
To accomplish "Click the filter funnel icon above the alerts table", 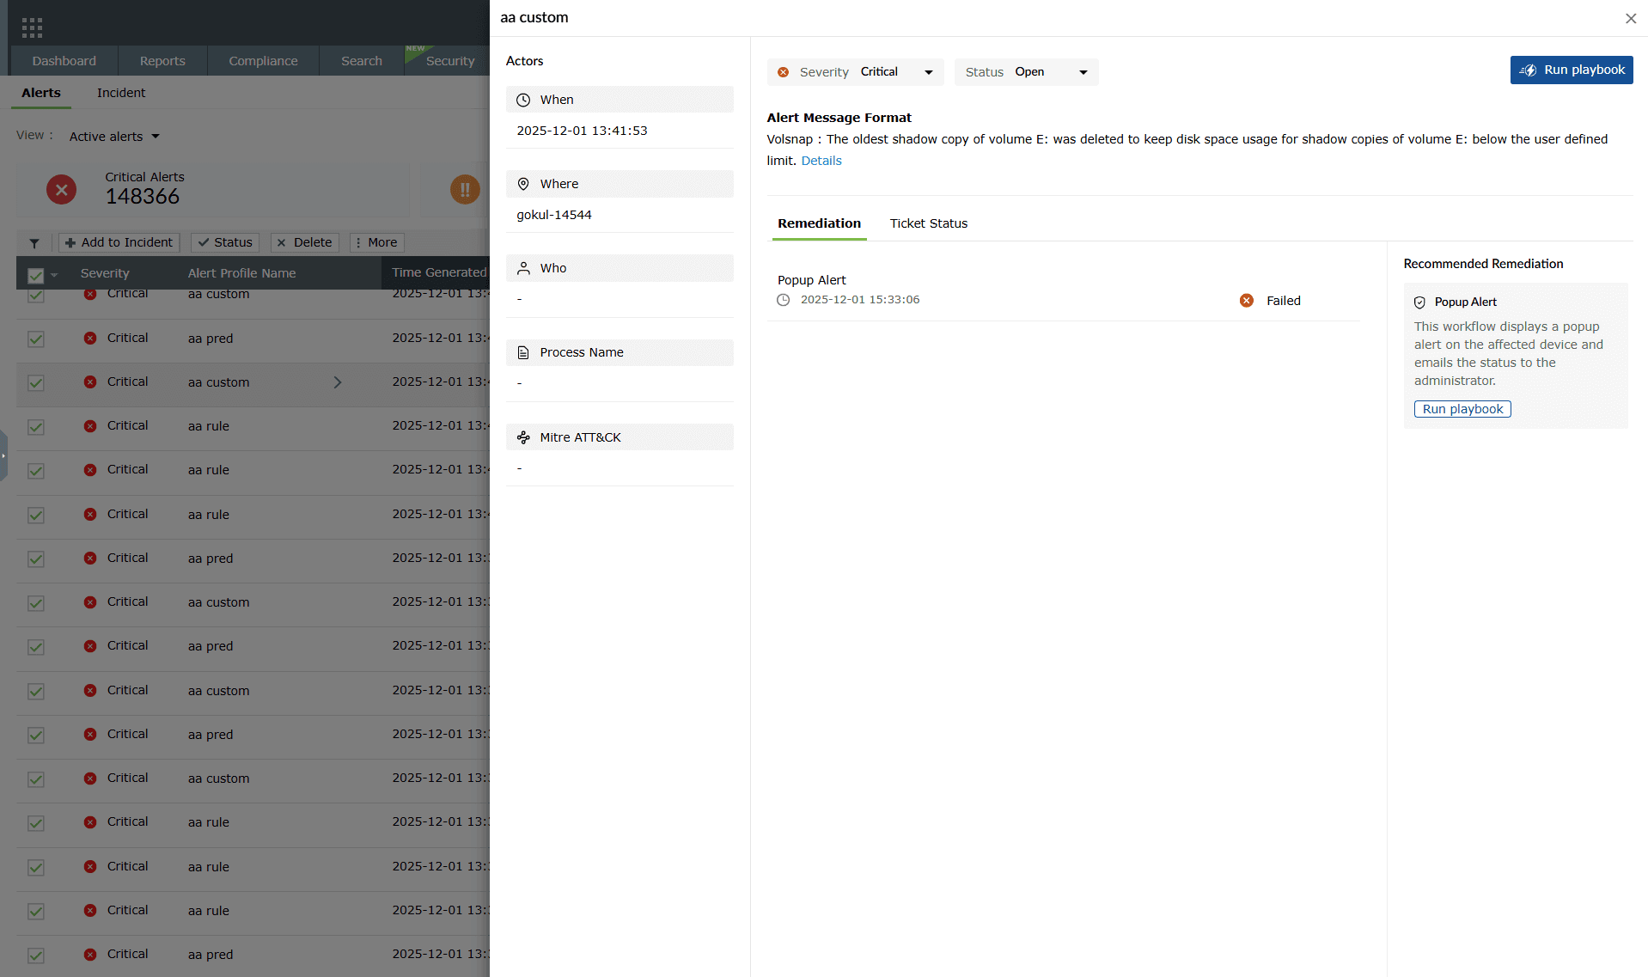I will click(34, 242).
